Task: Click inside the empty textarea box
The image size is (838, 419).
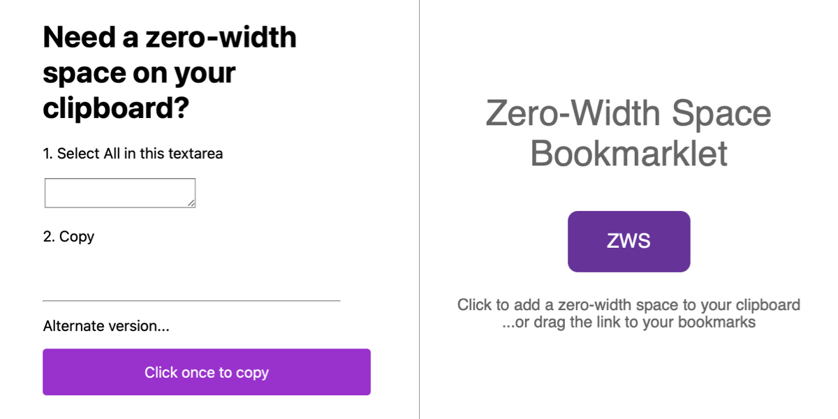Action: [x=120, y=193]
